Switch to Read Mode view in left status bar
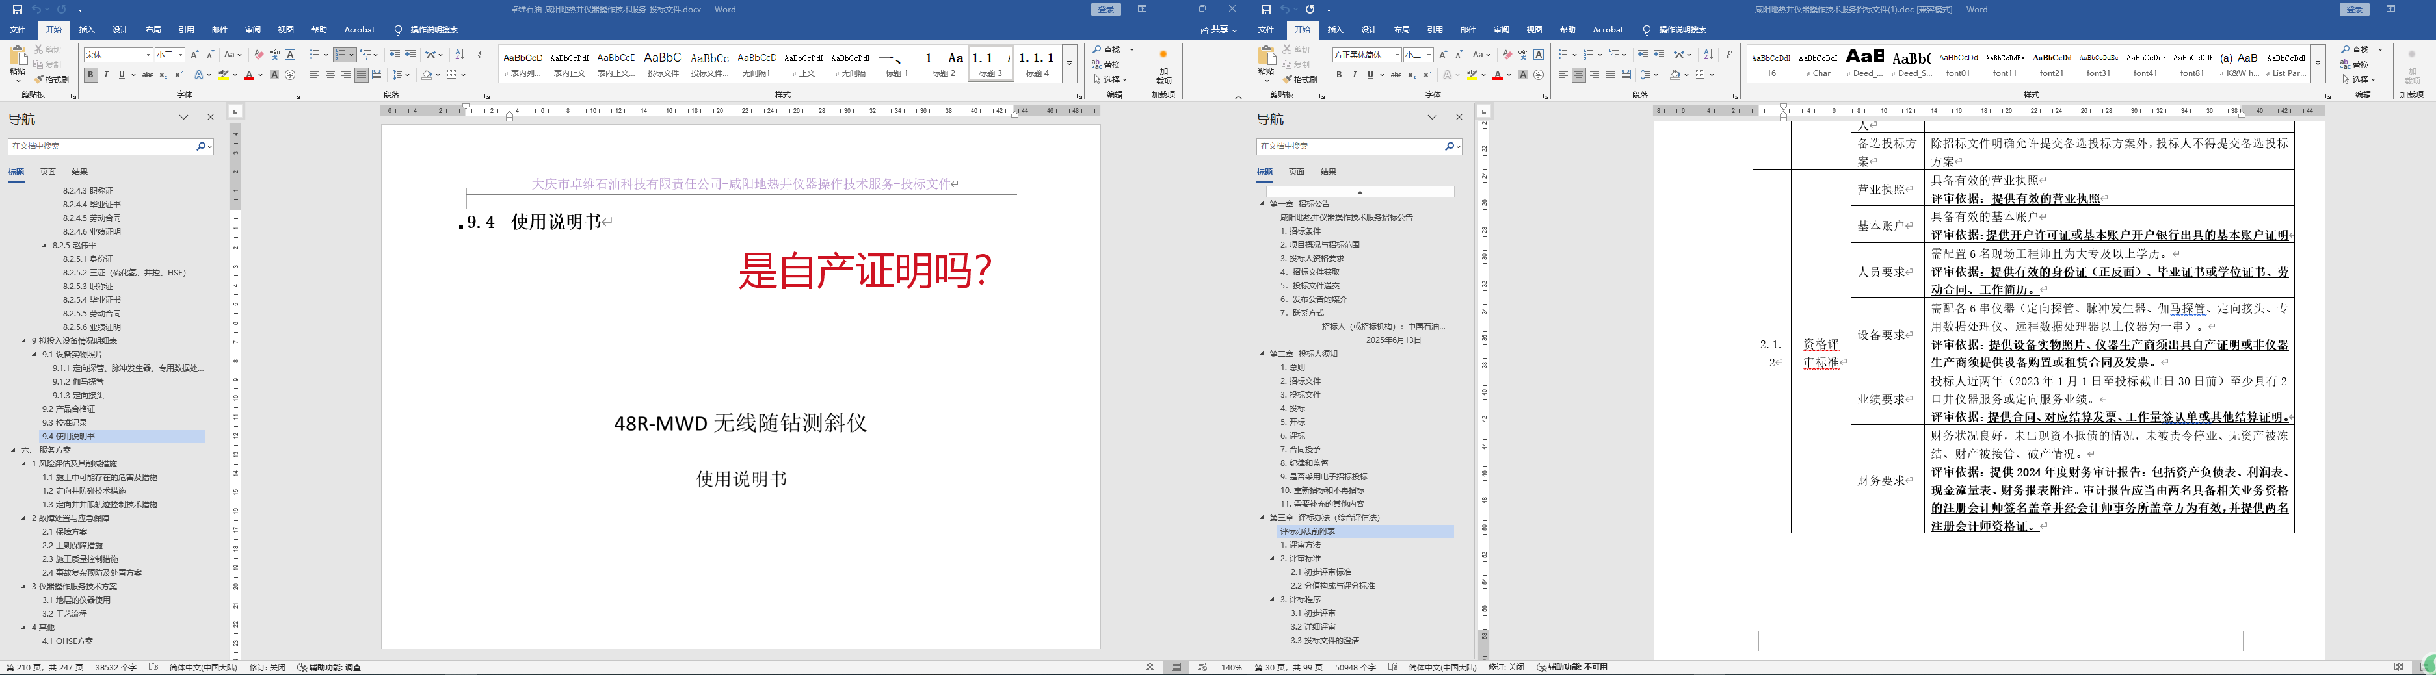The height and width of the screenshot is (675, 2436). (x=1150, y=667)
